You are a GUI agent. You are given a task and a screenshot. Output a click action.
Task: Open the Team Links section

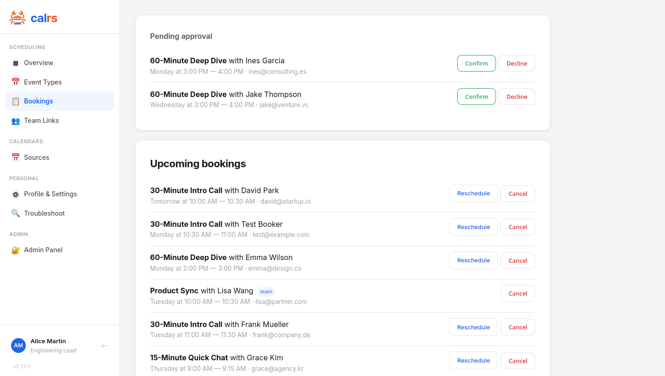42,121
